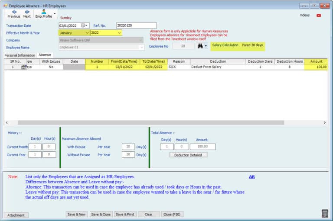Viewport: 333px width, 221px height.
Task: Click the Deduction Detailed button
Action: [x=188, y=155]
